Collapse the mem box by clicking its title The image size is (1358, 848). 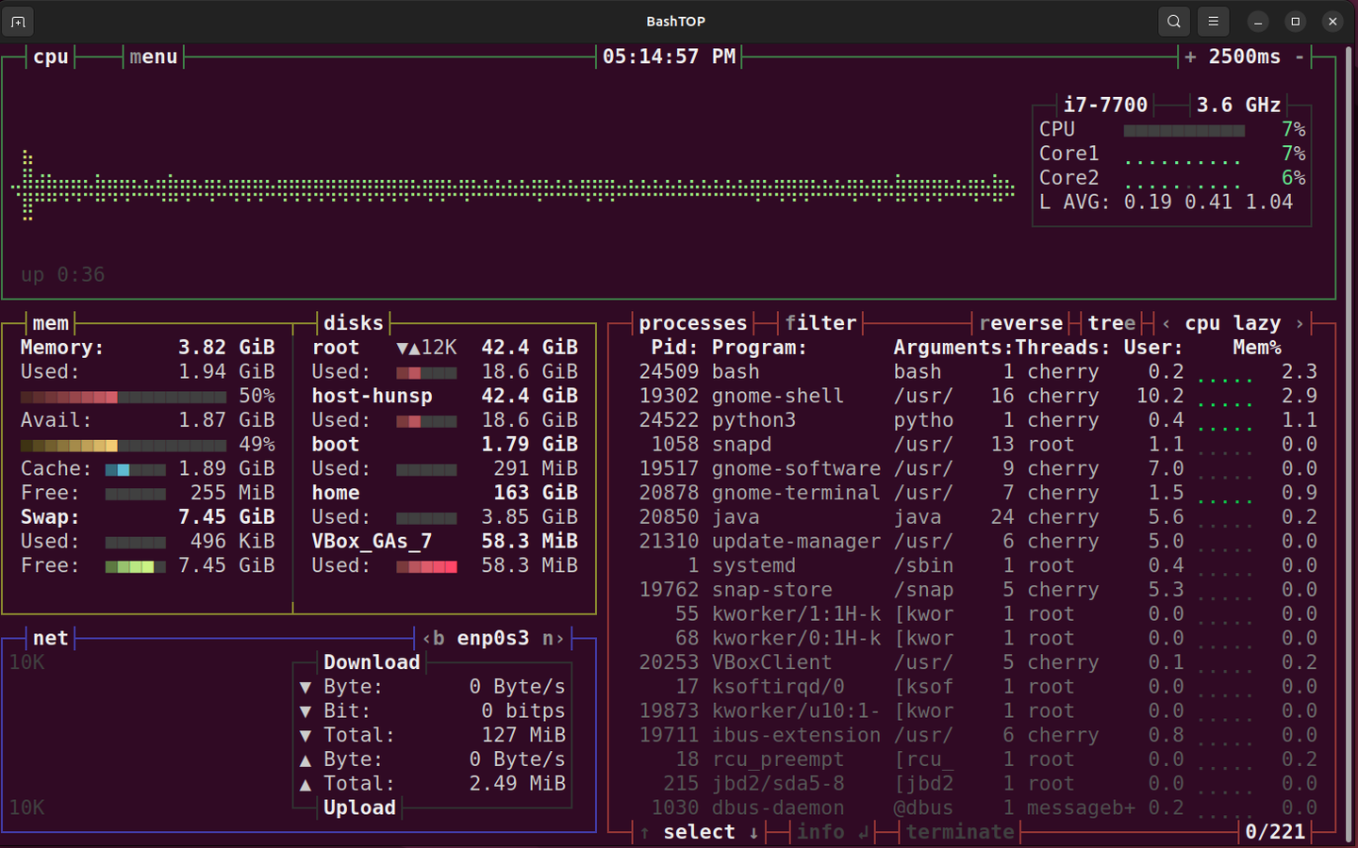coord(50,323)
